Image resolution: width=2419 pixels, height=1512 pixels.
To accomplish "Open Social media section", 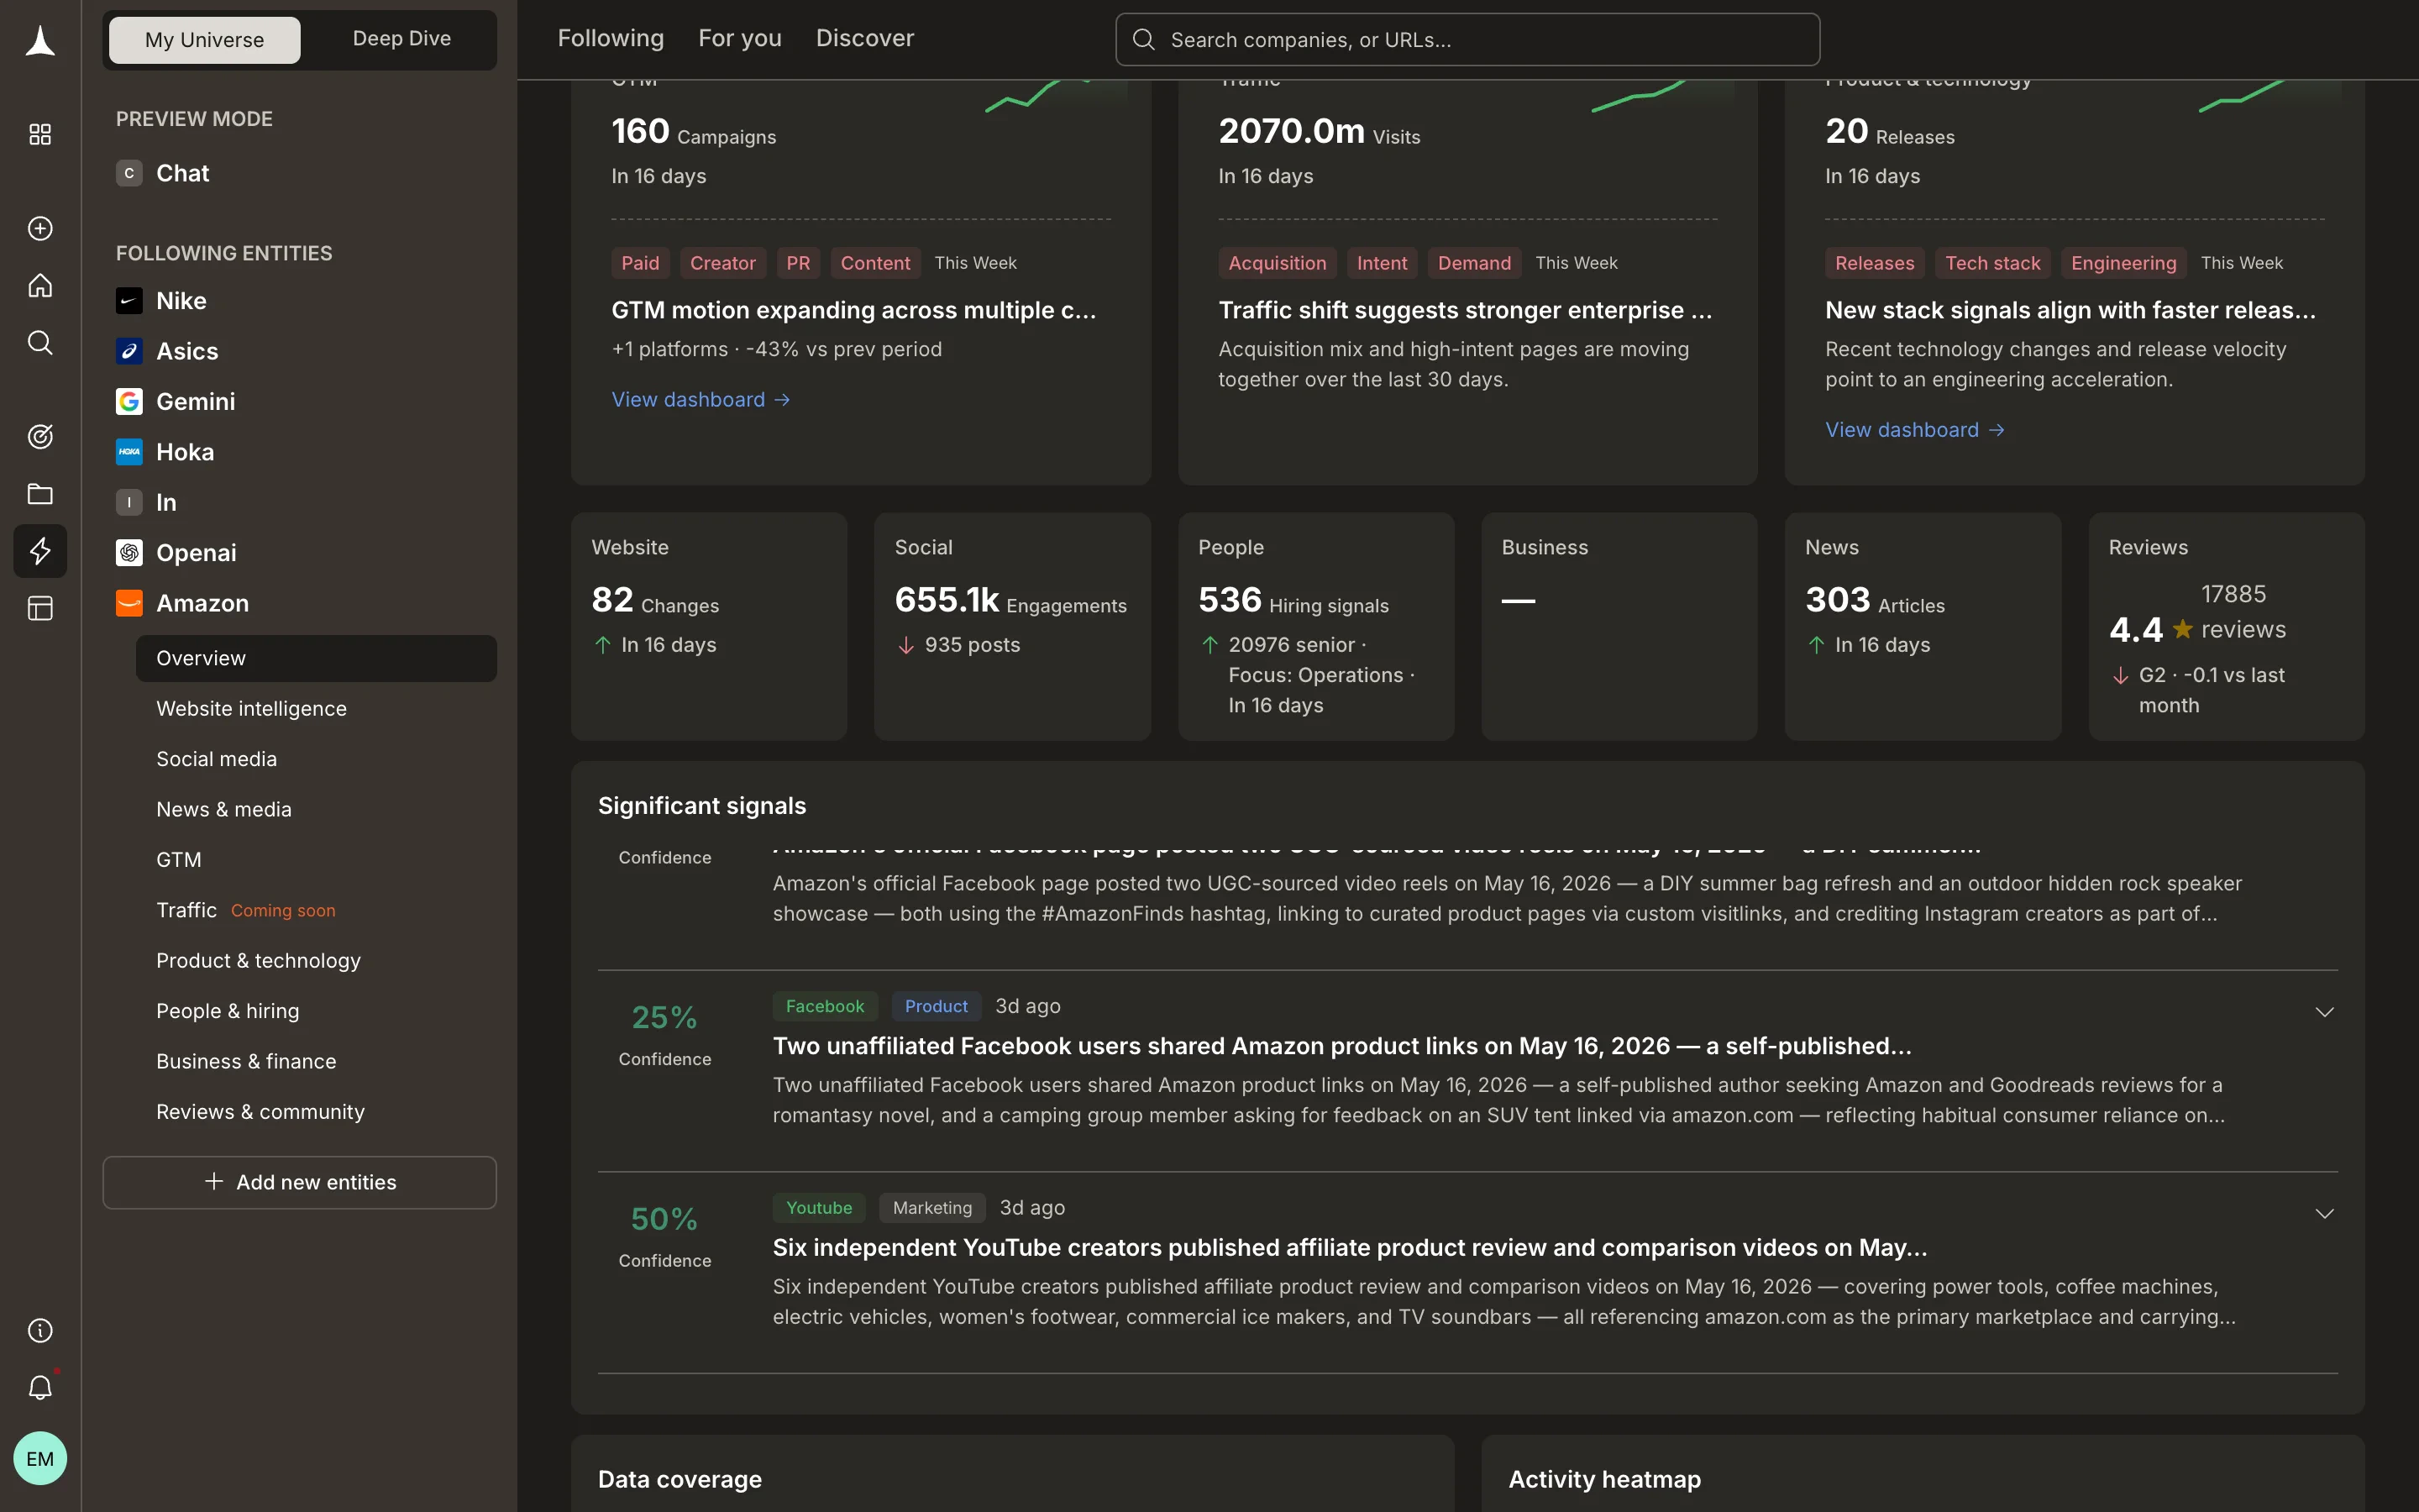I will click(316, 758).
